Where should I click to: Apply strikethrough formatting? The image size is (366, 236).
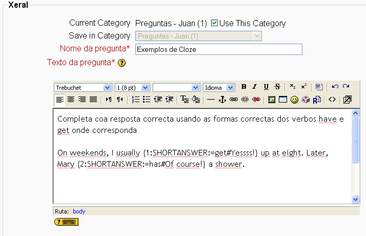277,87
